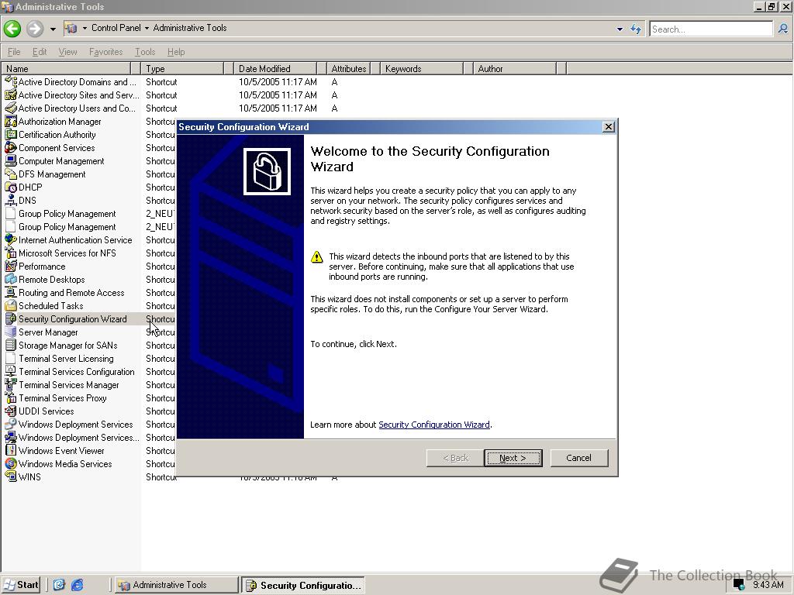Click the Component Services icon
The height and width of the screenshot is (595, 794).
[x=11, y=147]
